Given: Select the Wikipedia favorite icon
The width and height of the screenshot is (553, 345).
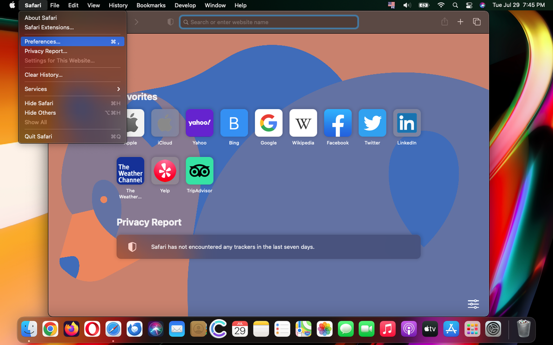Looking at the screenshot, I should 303,123.
